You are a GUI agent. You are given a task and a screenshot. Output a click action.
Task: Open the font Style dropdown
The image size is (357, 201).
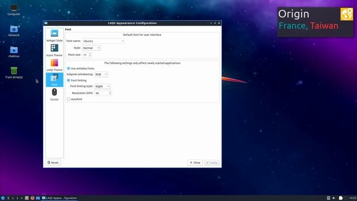[91, 48]
